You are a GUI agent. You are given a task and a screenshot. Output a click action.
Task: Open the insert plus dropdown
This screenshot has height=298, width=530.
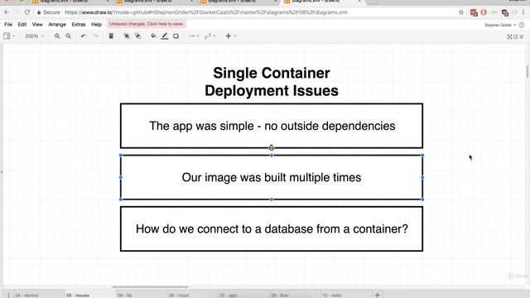click(230, 36)
